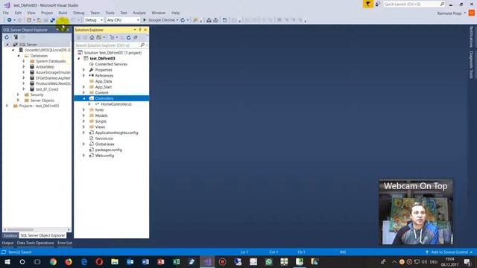
Task: Collapse the Controllers folder
Action: pos(84,98)
